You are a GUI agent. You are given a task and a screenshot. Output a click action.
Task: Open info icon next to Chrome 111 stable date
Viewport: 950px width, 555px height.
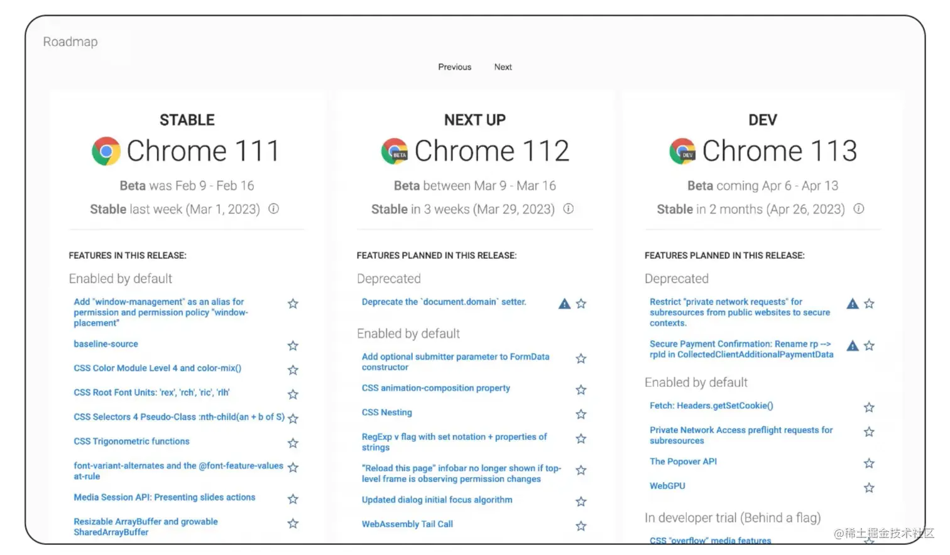[x=273, y=209]
